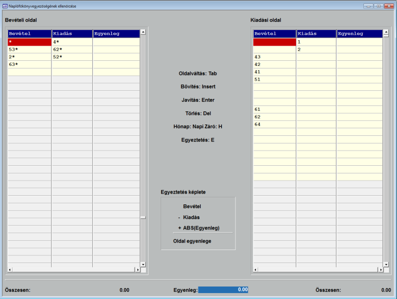Image resolution: width=397 pixels, height=299 pixels.
Task: Close the Naplófőkönyv window
Action: (x=389, y=6)
